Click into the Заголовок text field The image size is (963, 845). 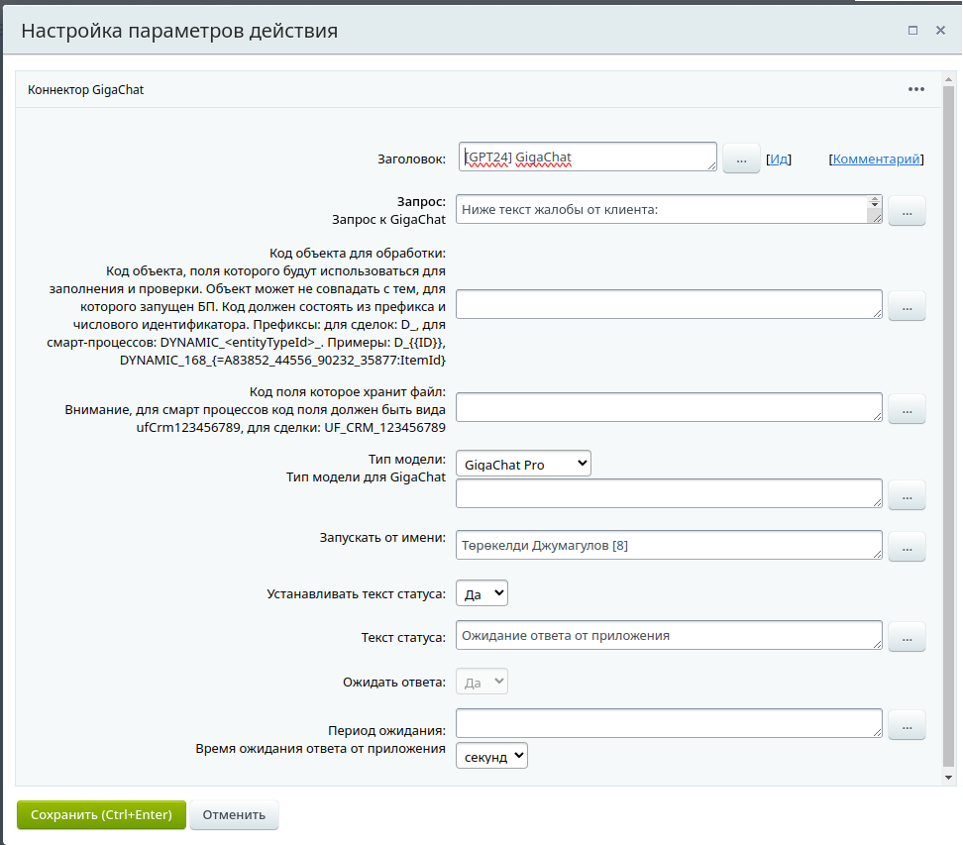point(587,157)
